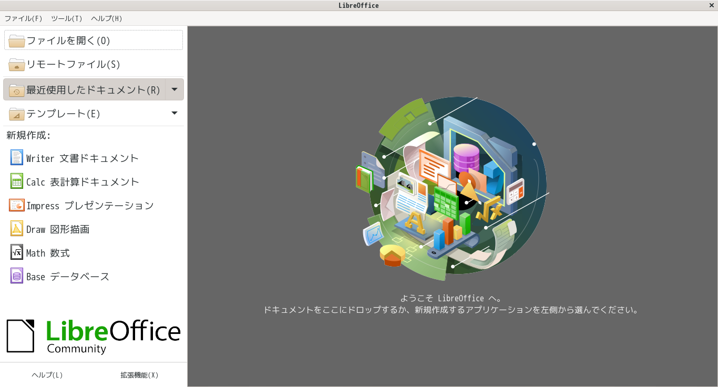This screenshot has width=718, height=387.
Task: Open the ツール(T) menu
Action: coord(67,18)
